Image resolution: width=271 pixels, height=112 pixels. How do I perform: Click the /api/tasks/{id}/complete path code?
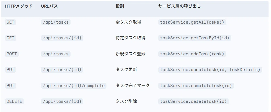point(74,85)
